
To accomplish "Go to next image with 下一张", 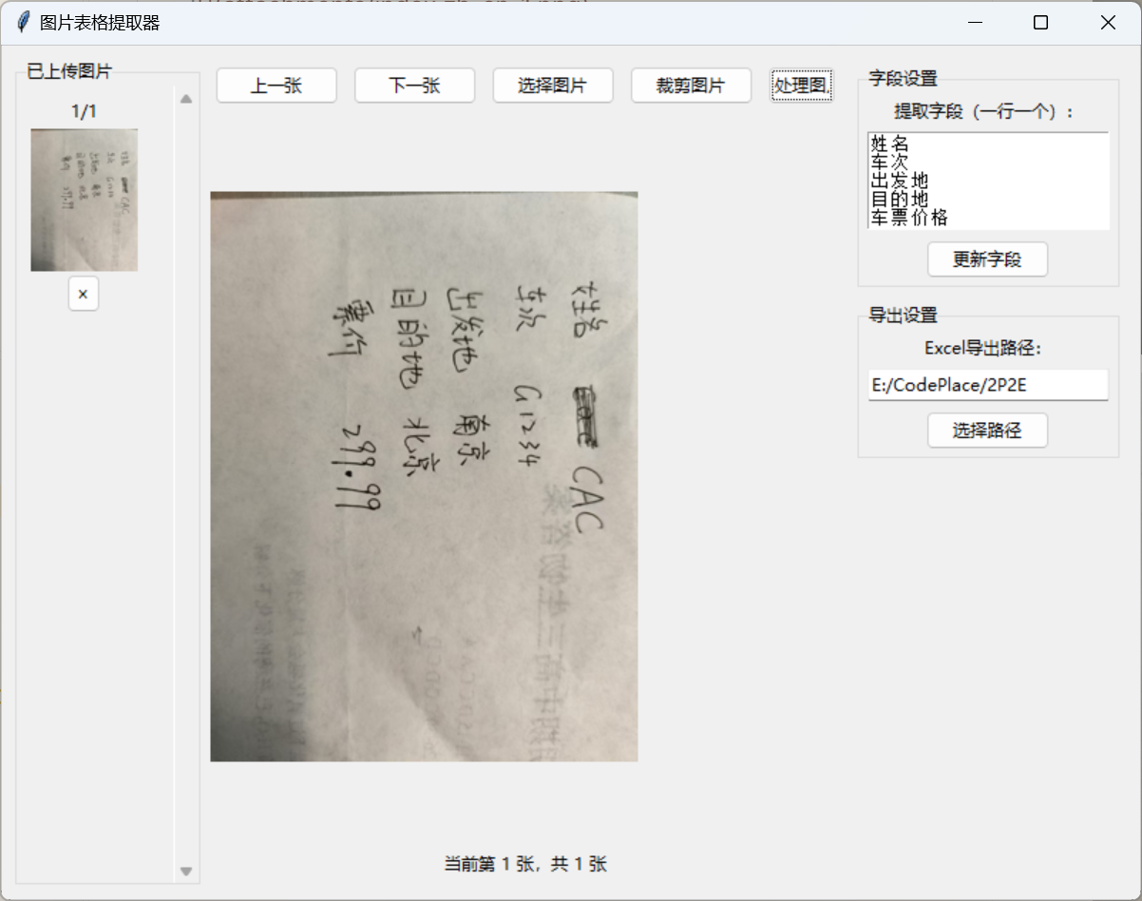I will (414, 86).
